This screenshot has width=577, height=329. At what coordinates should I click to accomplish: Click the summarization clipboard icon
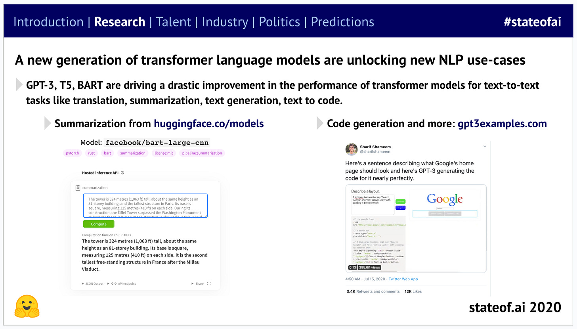(78, 187)
